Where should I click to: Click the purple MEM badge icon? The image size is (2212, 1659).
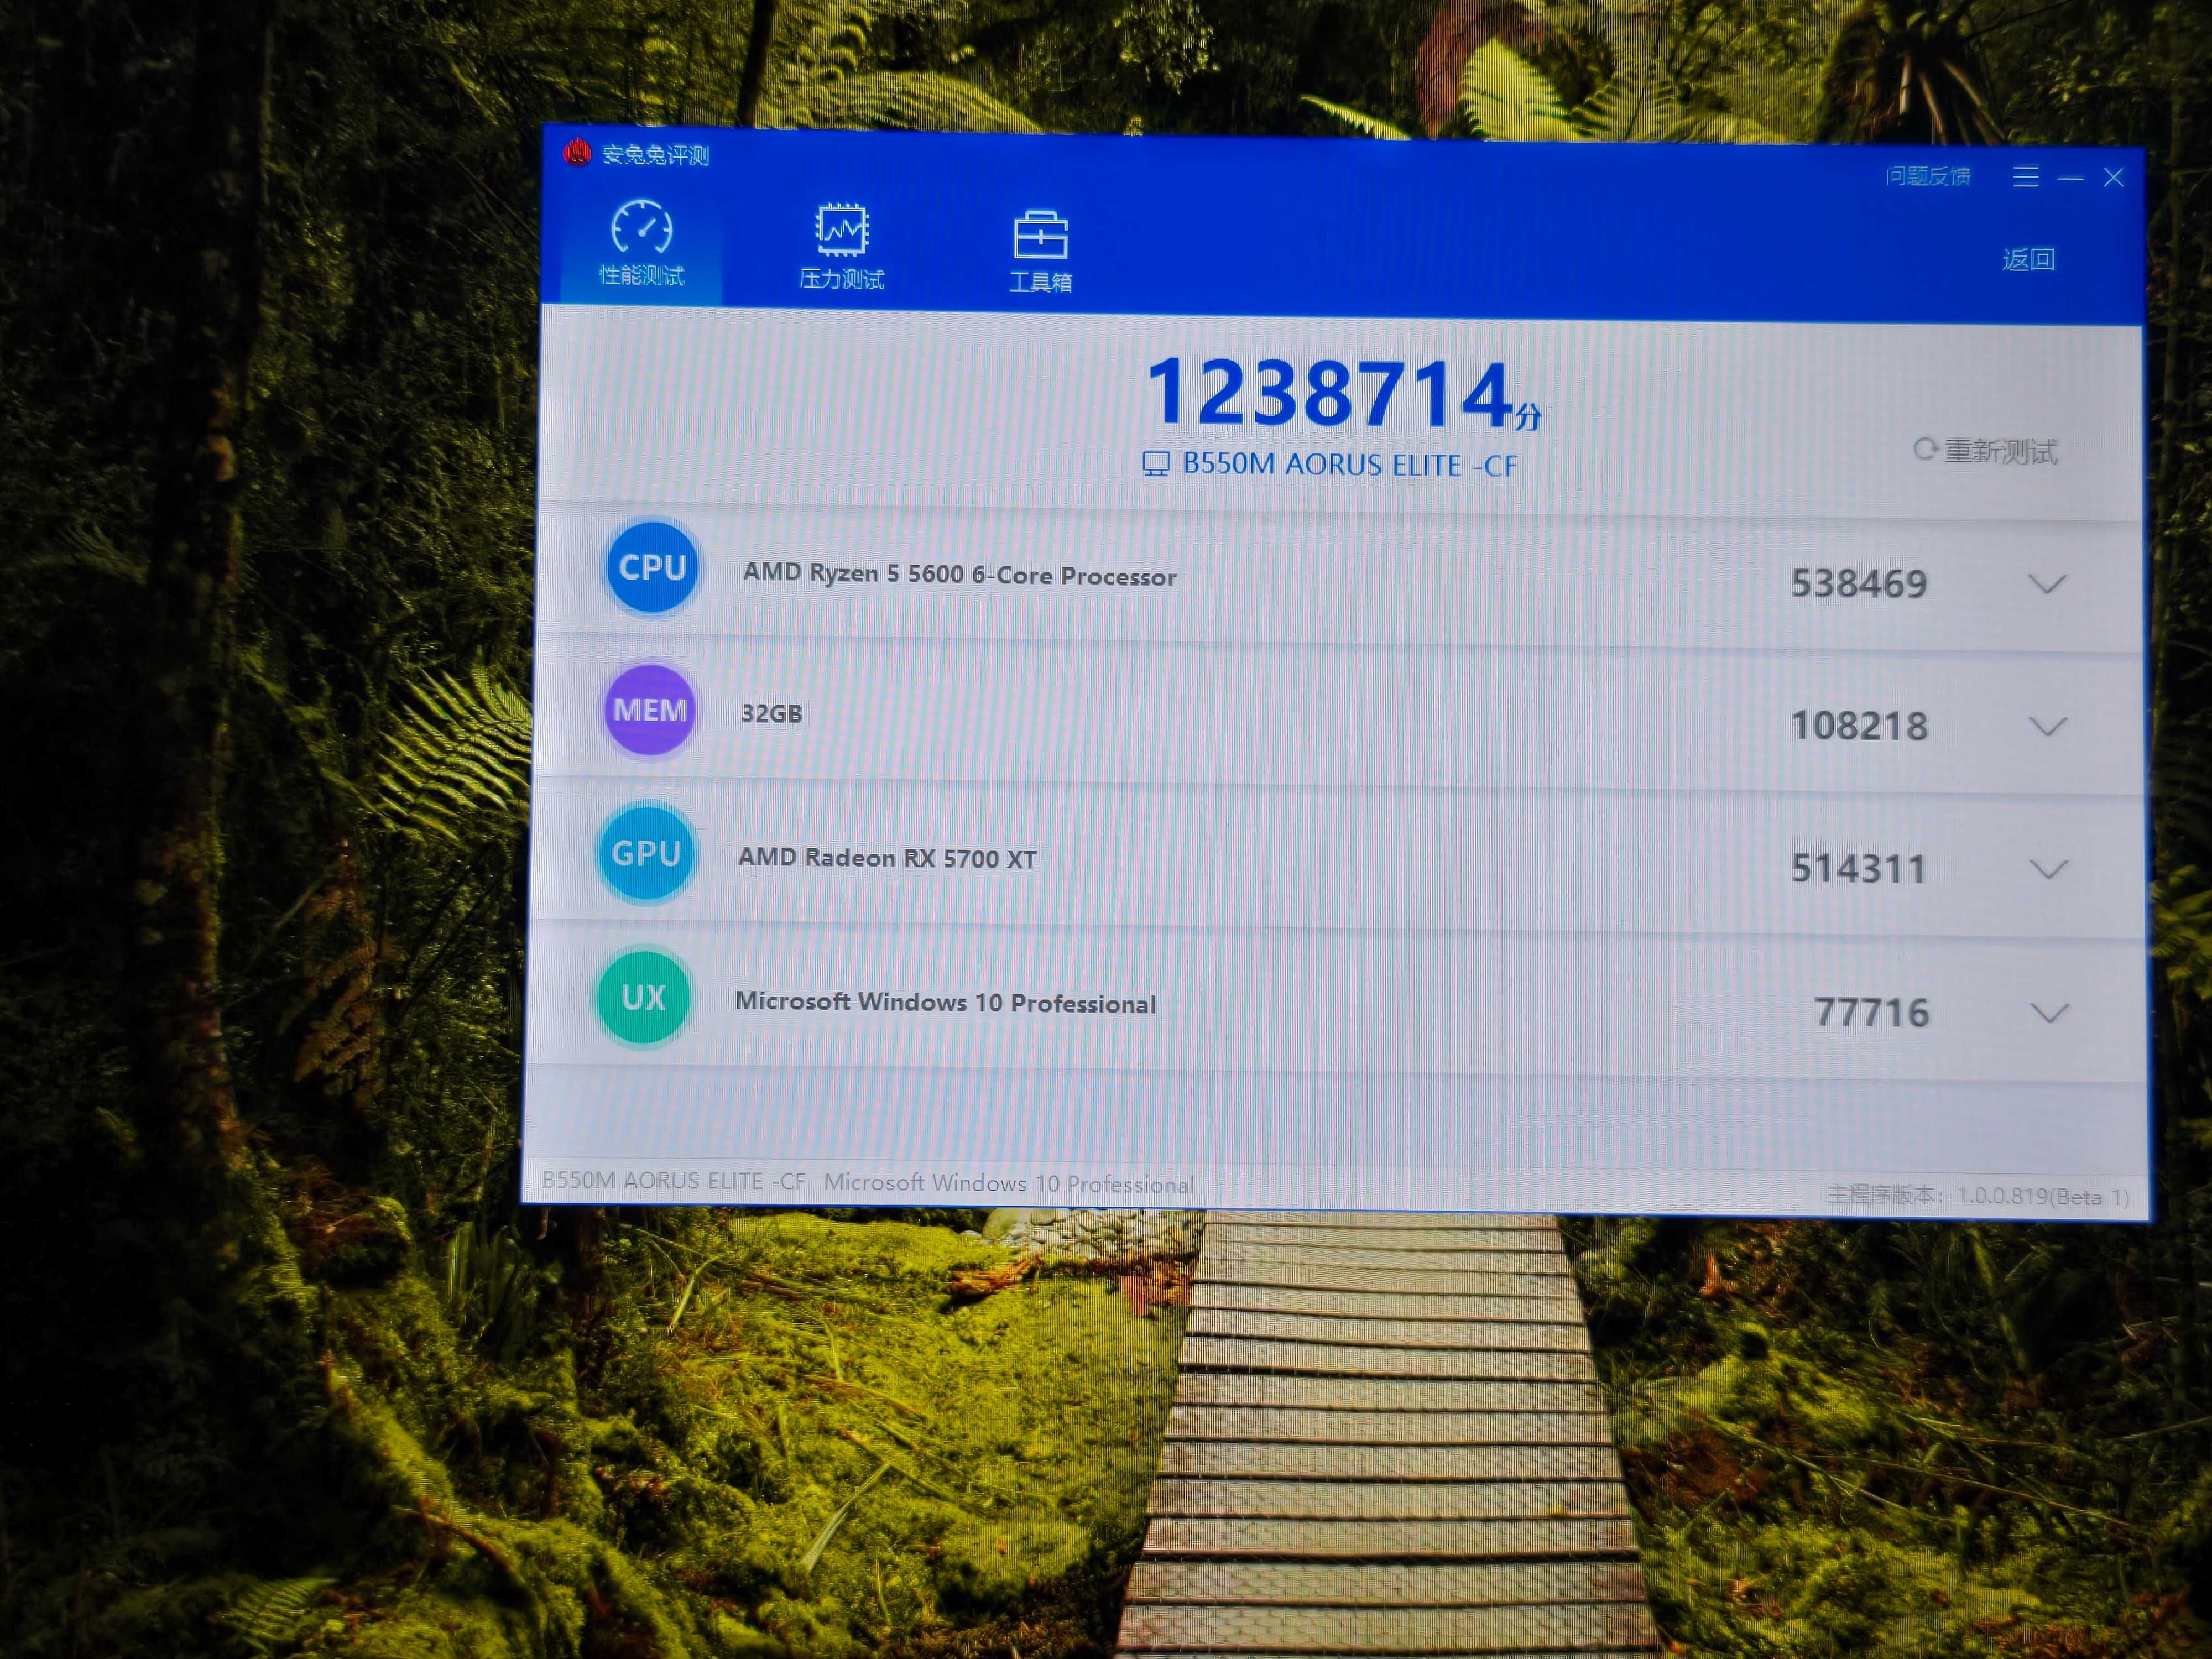649,710
